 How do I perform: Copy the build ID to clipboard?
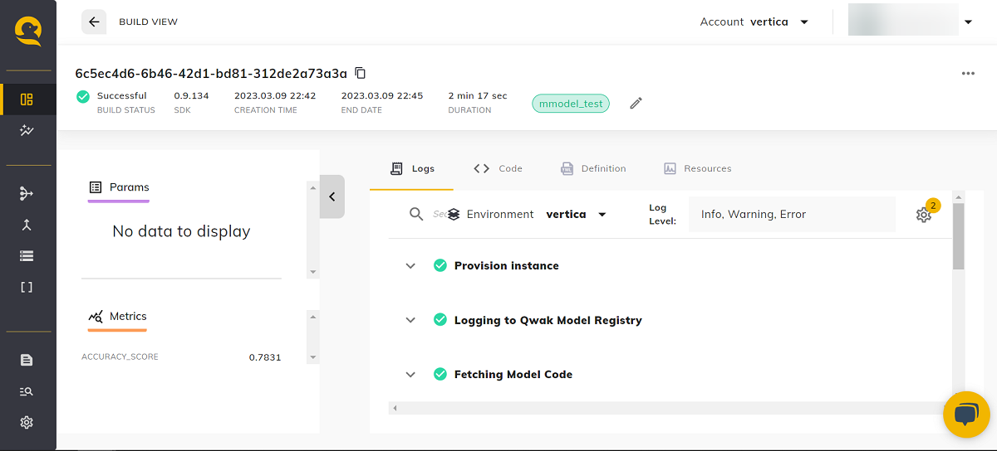pyautogui.click(x=360, y=73)
